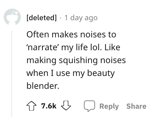Downvote the comment with the down arrow
Viewport: 152px width, 117px height.
pos(66,105)
